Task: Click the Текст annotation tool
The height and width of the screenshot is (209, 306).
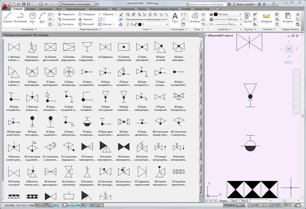Action: [x=175, y=18]
